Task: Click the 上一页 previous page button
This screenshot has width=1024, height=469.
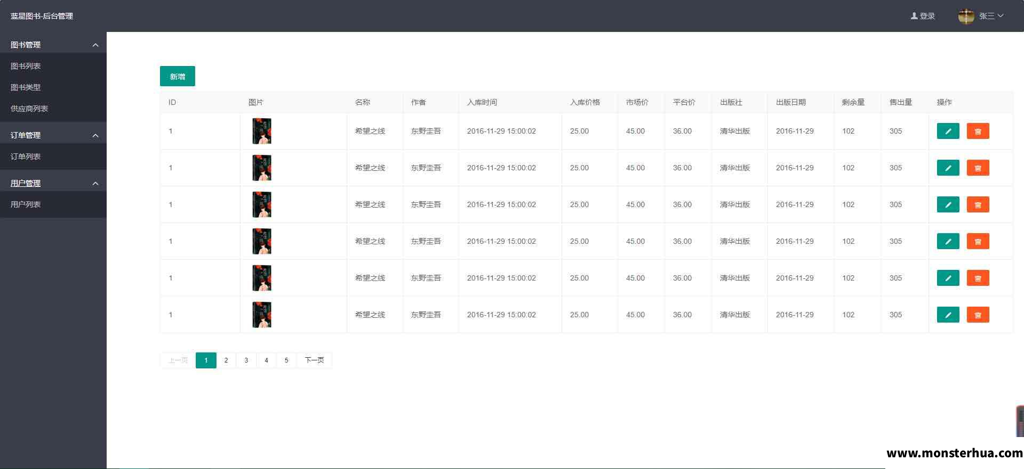Action: pos(178,360)
